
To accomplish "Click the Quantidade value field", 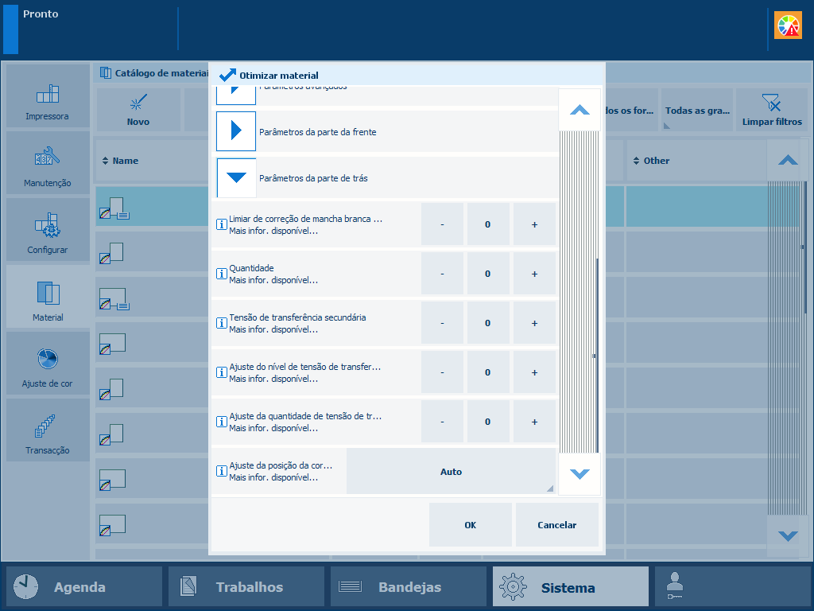I will tap(488, 274).
